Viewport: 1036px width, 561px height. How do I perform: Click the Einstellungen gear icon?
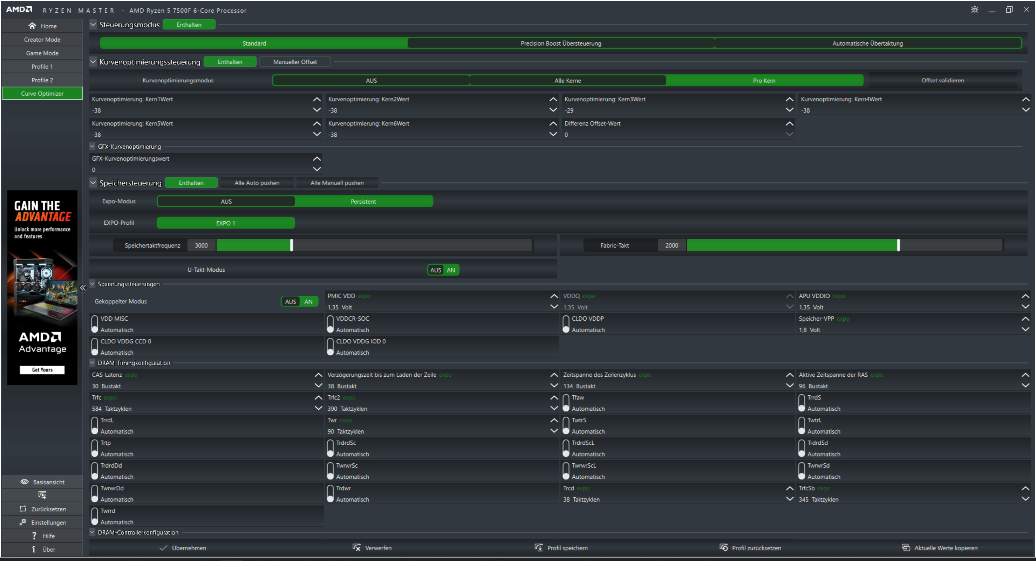(23, 522)
